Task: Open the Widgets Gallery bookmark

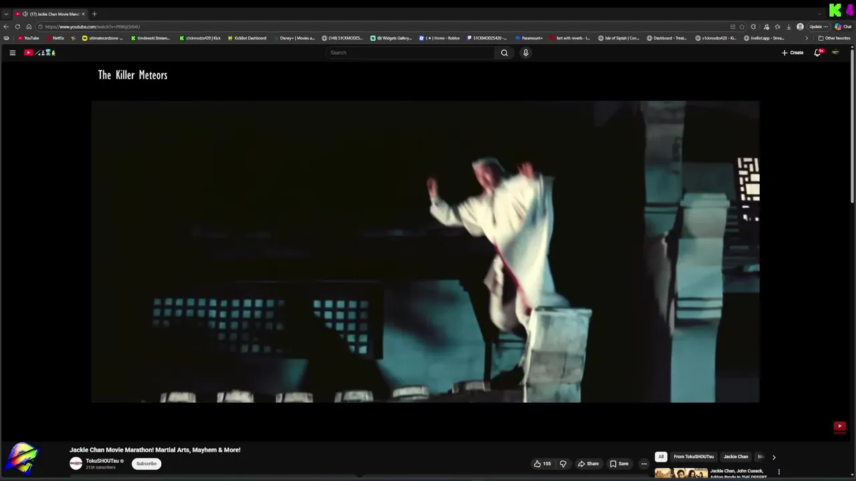Action: (x=391, y=38)
